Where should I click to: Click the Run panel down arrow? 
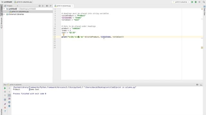(x=9, y=92)
